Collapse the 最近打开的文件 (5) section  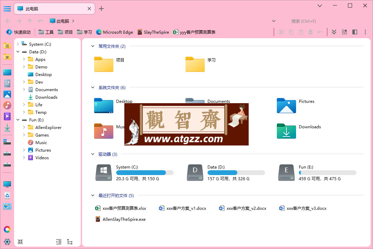click(x=93, y=195)
